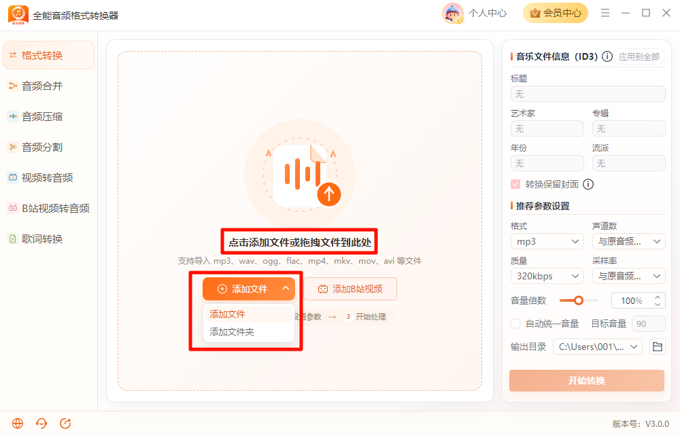Click the 流派 input field
The height and width of the screenshot is (435, 680).
coord(629,163)
